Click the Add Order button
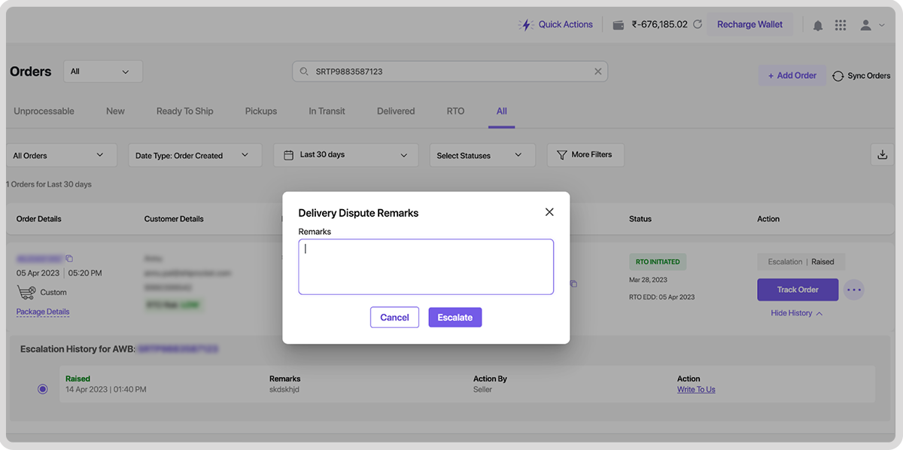 pyautogui.click(x=792, y=75)
